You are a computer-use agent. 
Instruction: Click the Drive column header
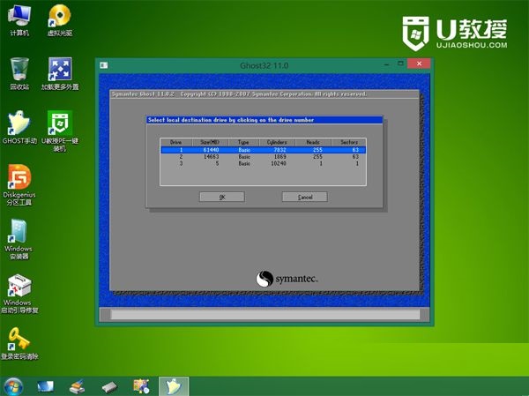(x=176, y=142)
